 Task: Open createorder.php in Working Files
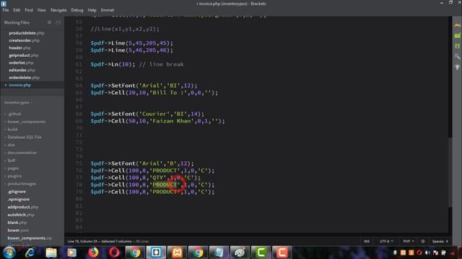[24, 40]
